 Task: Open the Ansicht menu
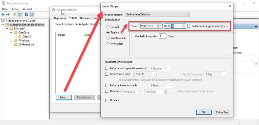tap(27, 9)
